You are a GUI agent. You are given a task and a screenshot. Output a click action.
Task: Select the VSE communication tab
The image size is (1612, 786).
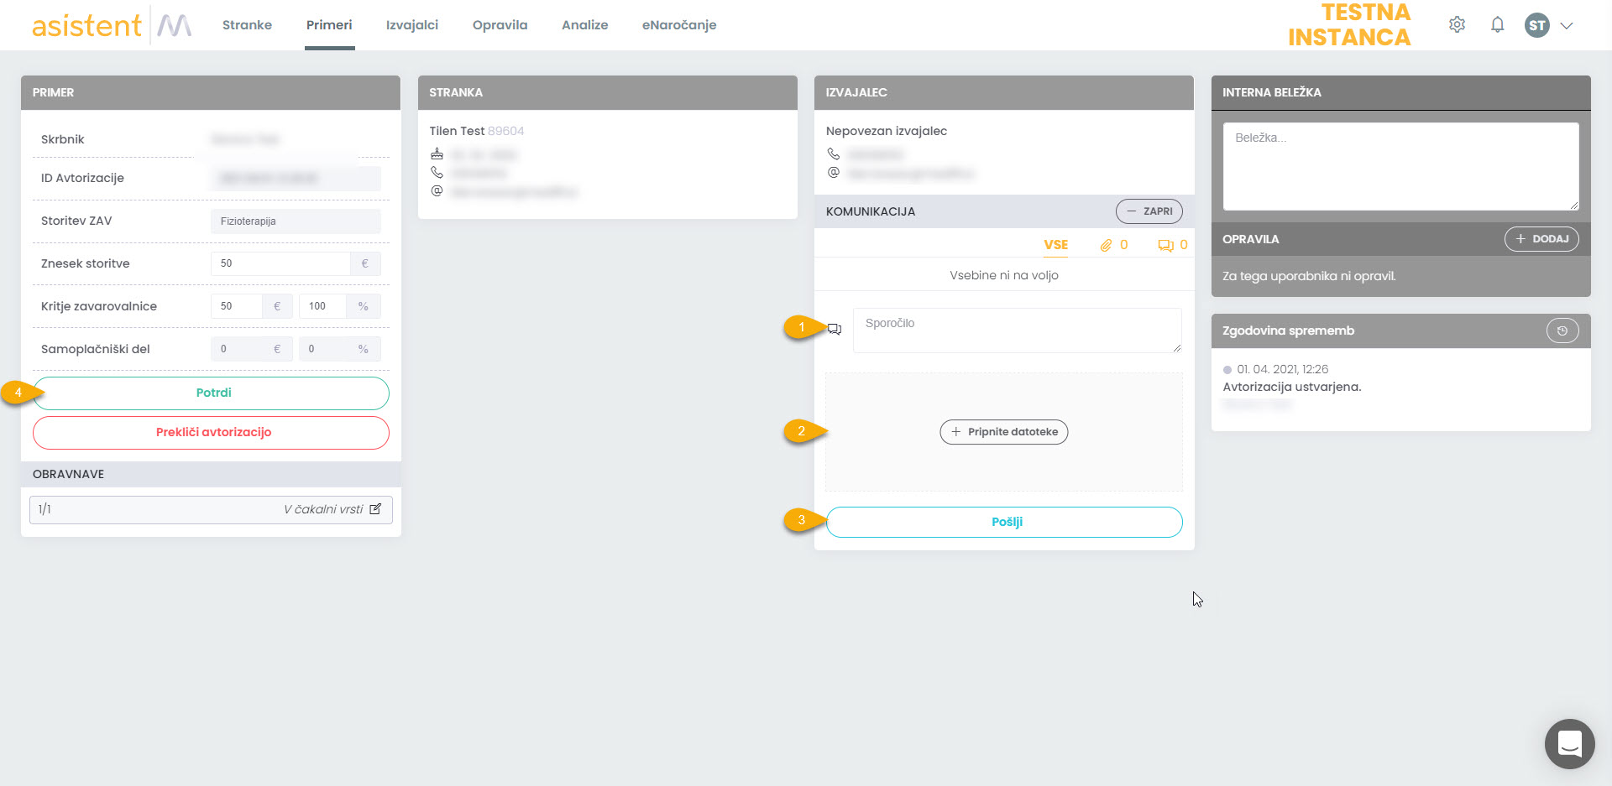click(1055, 245)
